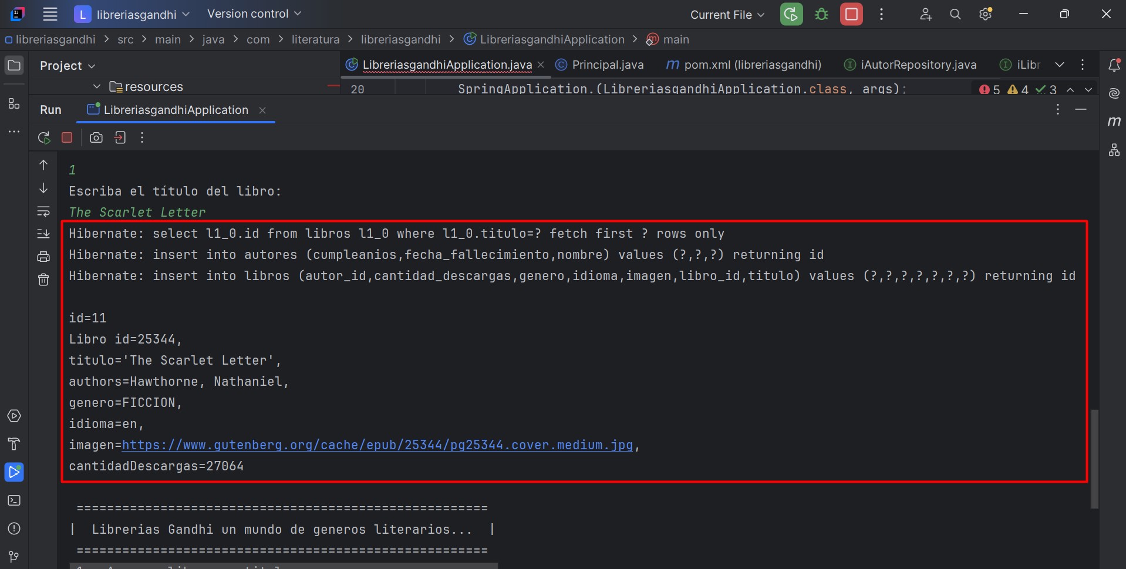The width and height of the screenshot is (1126, 569).
Task: Rerun LibreriasgandhiApplication in Run panel
Action: 44,137
